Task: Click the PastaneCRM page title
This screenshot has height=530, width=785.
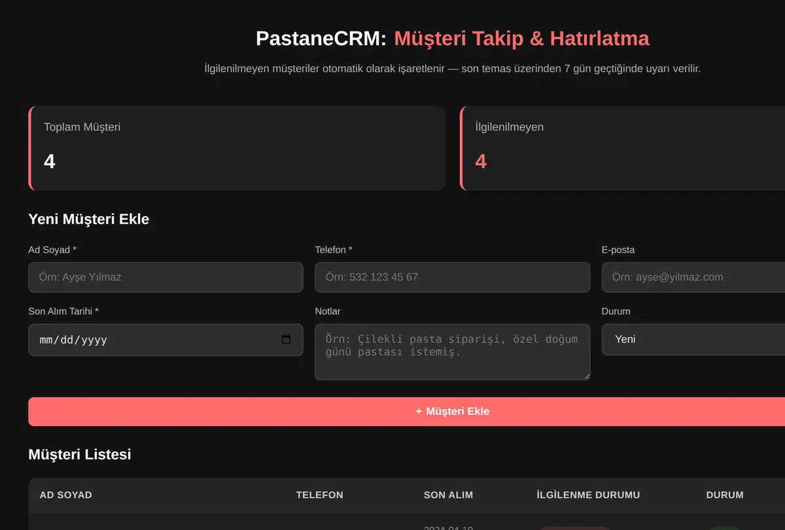Action: click(x=453, y=39)
